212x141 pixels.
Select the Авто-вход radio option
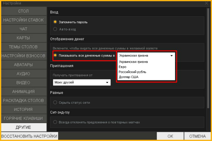point(56,29)
